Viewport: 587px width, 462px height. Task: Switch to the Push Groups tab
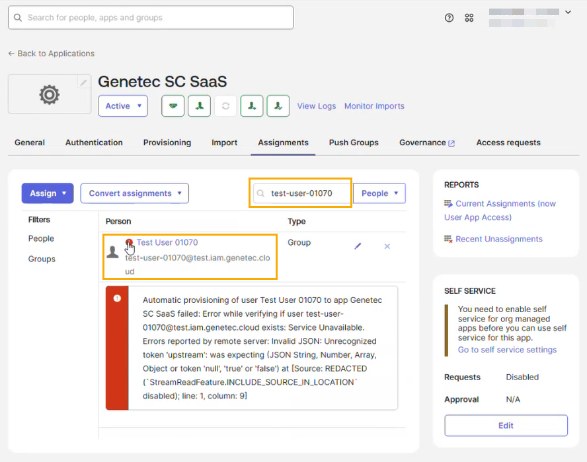click(x=354, y=143)
